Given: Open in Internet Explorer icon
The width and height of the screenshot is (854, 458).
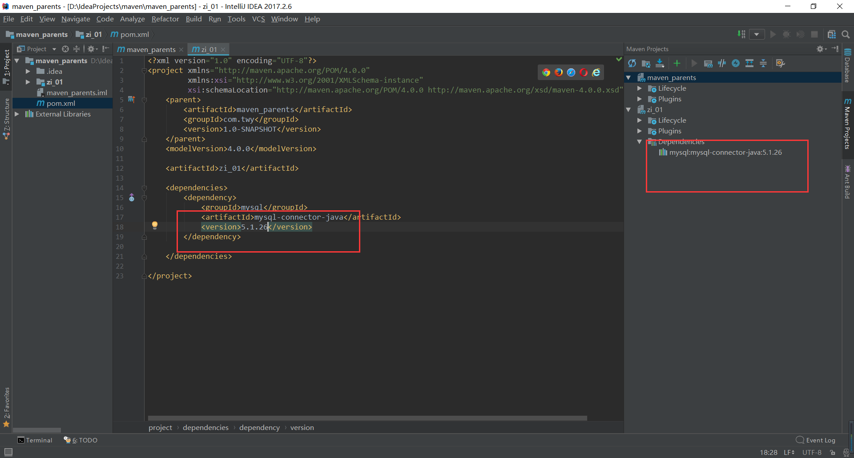Looking at the screenshot, I should coord(596,72).
